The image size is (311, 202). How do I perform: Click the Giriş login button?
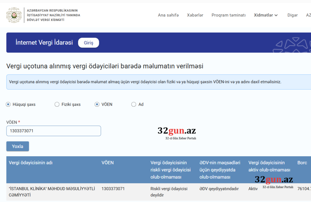click(x=88, y=43)
